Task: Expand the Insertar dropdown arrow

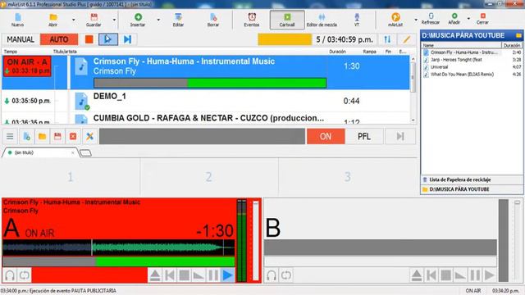Action: click(158, 20)
